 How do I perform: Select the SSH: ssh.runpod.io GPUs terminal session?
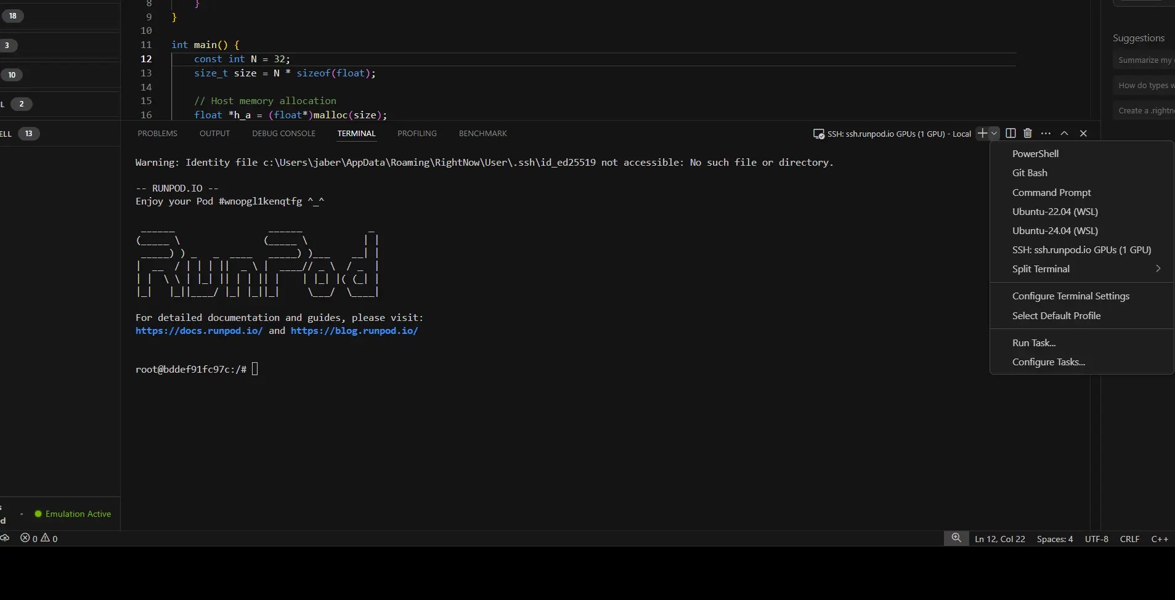coord(1081,249)
